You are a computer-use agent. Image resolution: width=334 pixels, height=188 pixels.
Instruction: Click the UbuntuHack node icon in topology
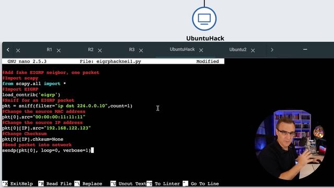(x=204, y=19)
